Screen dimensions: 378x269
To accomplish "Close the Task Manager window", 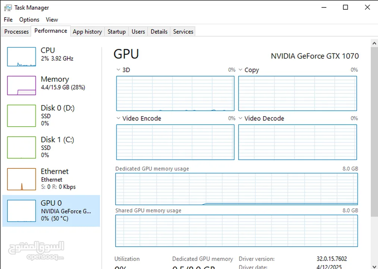I will pyautogui.click(x=367, y=7).
